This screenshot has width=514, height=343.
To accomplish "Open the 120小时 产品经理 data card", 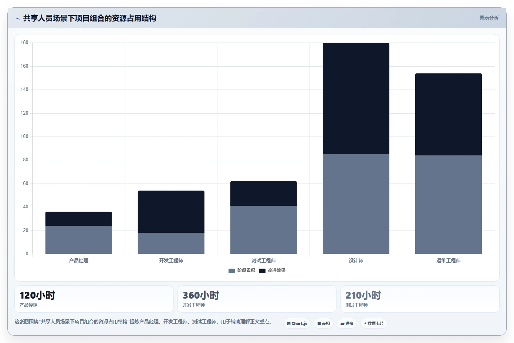I will (x=94, y=299).
